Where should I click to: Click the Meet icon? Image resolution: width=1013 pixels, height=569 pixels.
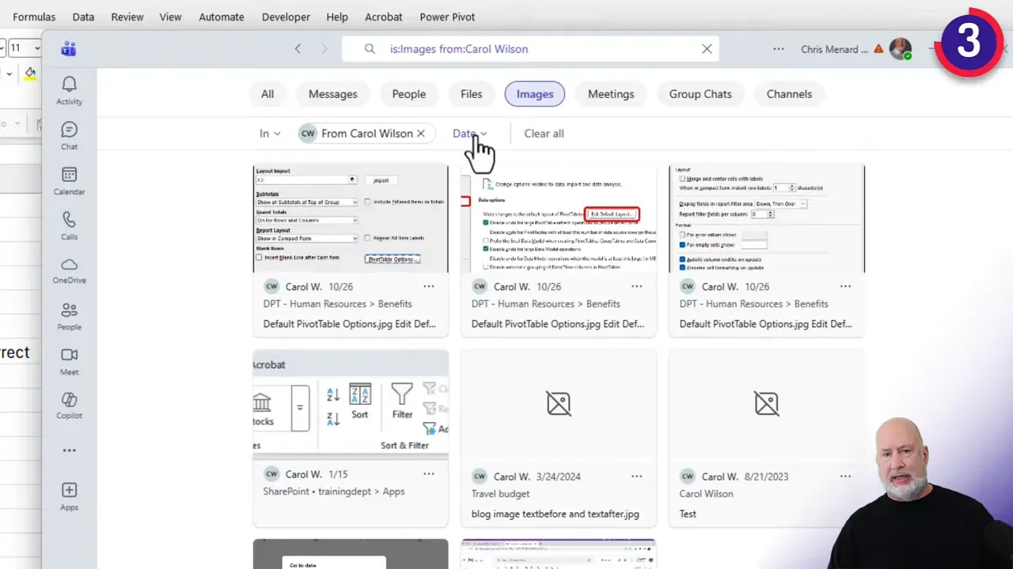(69, 360)
